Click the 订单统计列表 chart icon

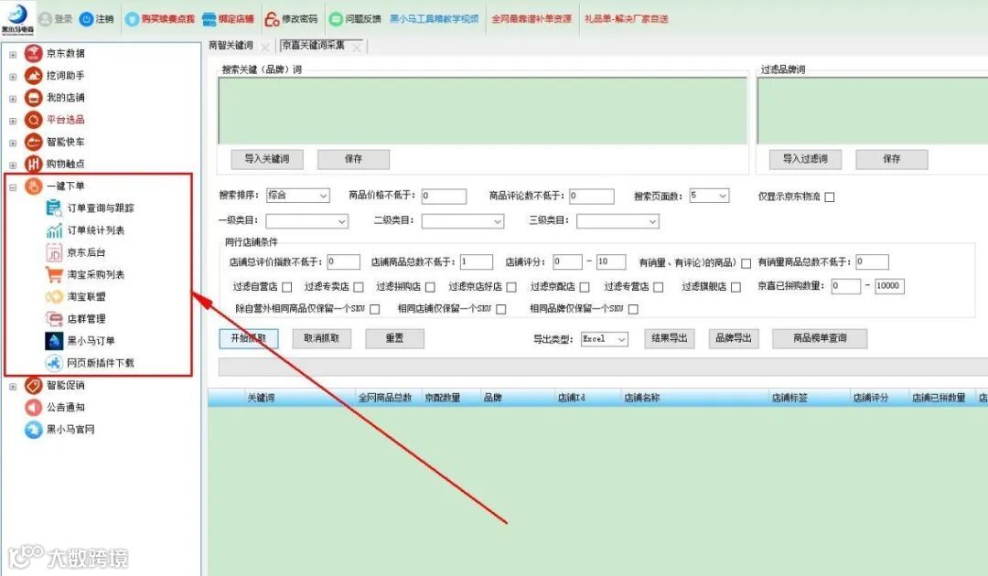54,230
